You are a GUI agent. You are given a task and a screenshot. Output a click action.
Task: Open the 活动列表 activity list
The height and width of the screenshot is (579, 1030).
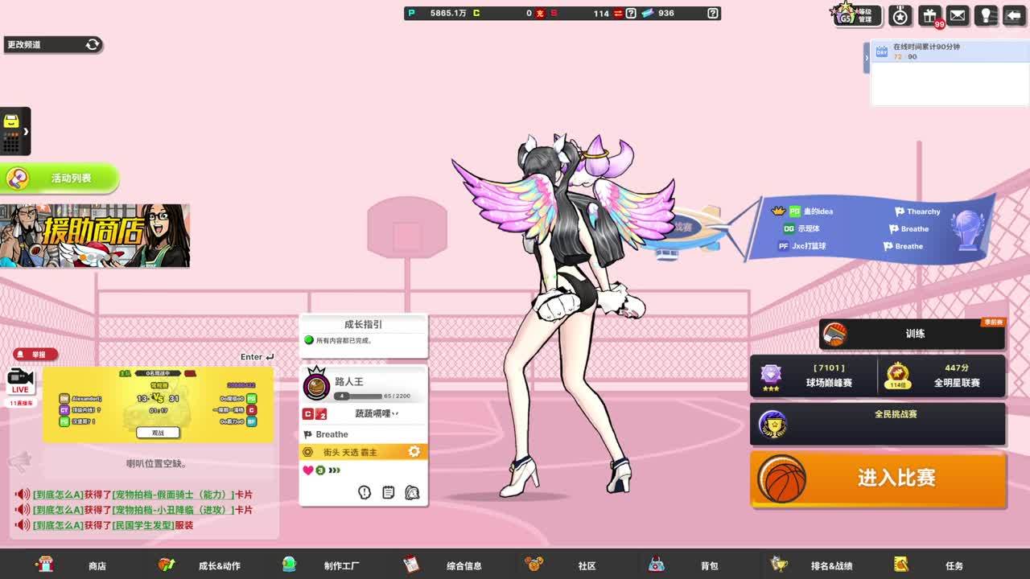60,178
